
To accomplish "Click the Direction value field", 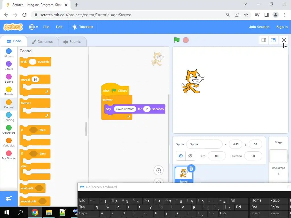I will coord(253,156).
